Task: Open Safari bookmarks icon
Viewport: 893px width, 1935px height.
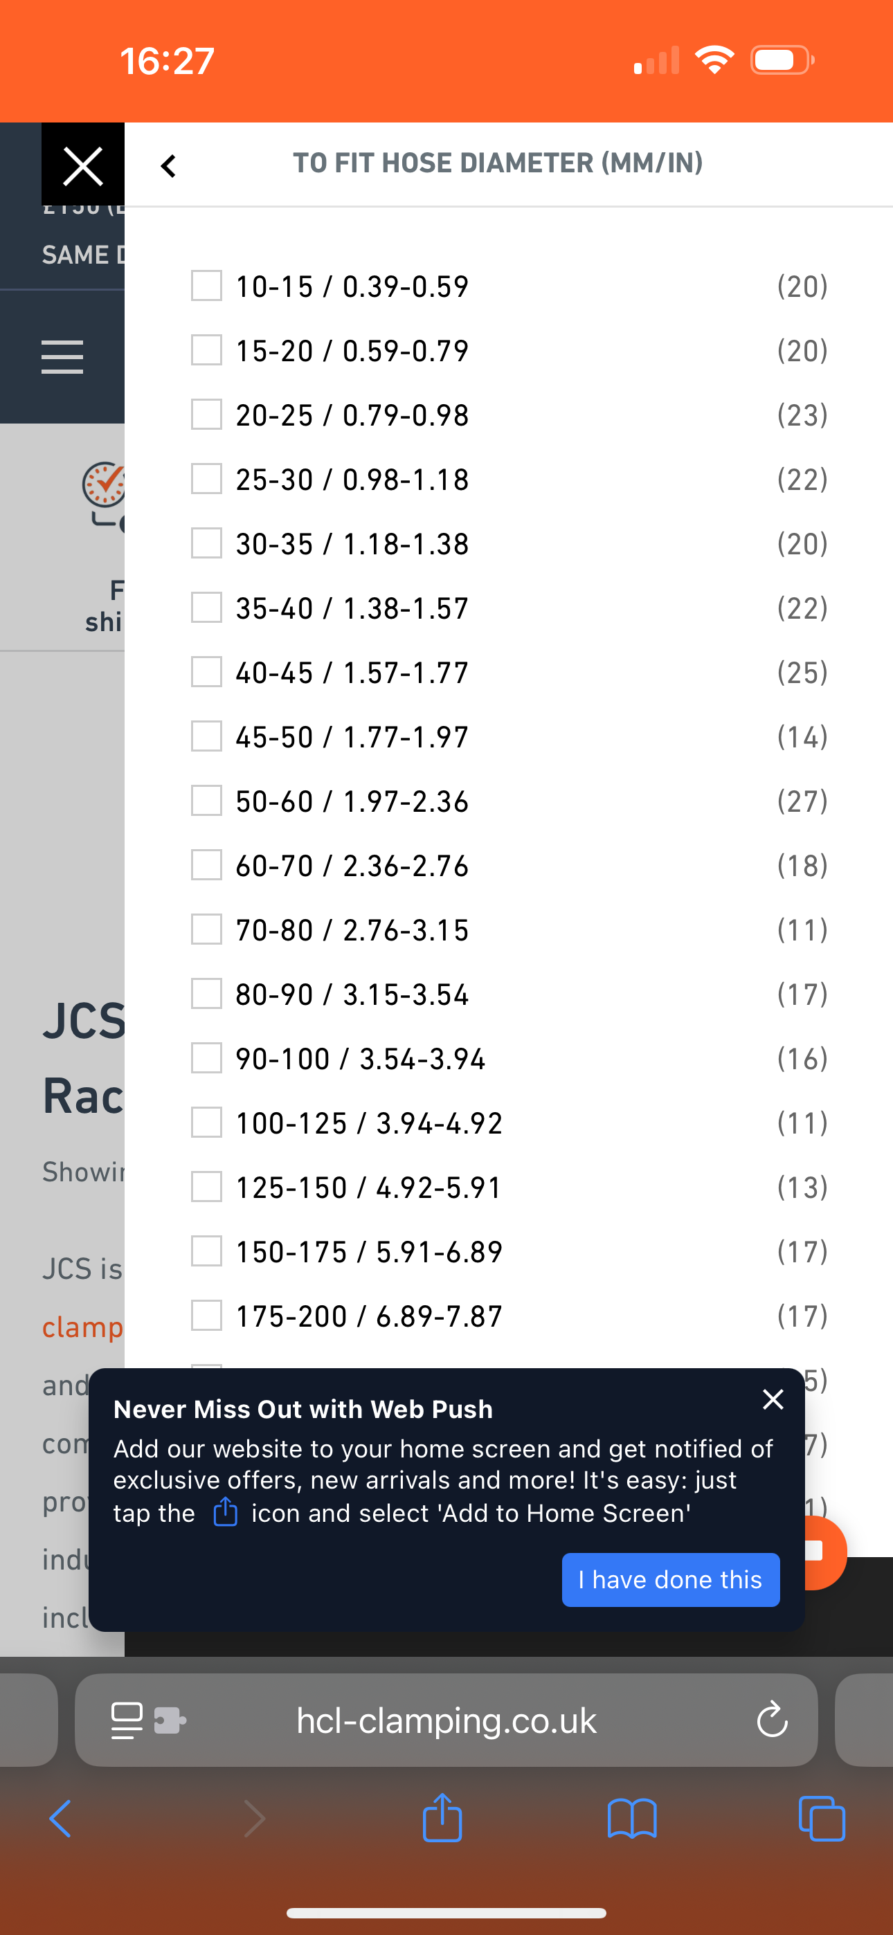Action: tap(632, 1819)
